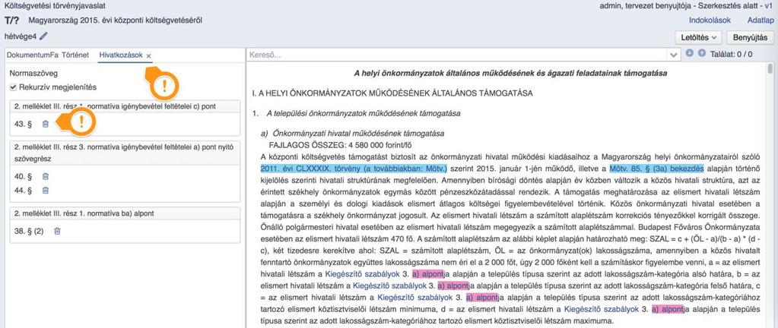Click the 'FAJLAGOS ÖSSZEG: 4 580 000 forint/fő' line
778x328 pixels.
click(x=340, y=145)
